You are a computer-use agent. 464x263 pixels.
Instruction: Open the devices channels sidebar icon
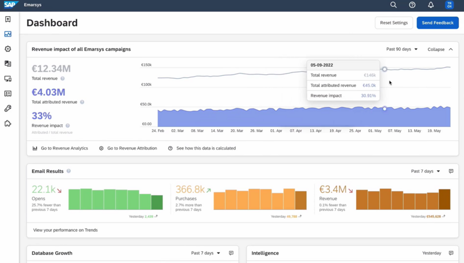point(8,79)
